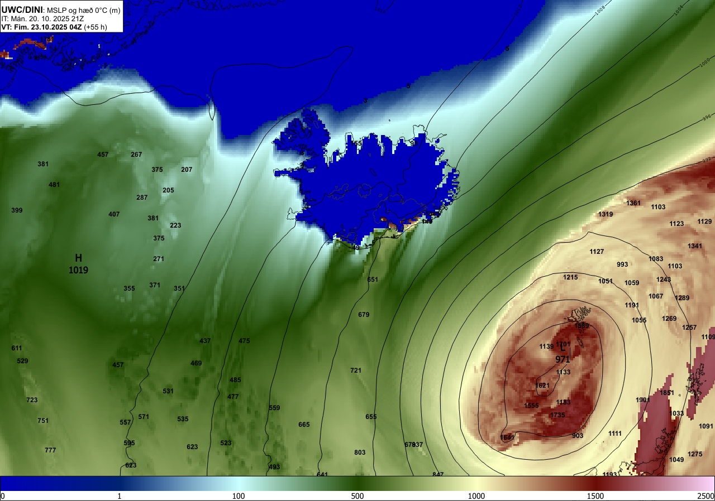Click the 1269 height value
The image size is (715, 501).
(669, 319)
